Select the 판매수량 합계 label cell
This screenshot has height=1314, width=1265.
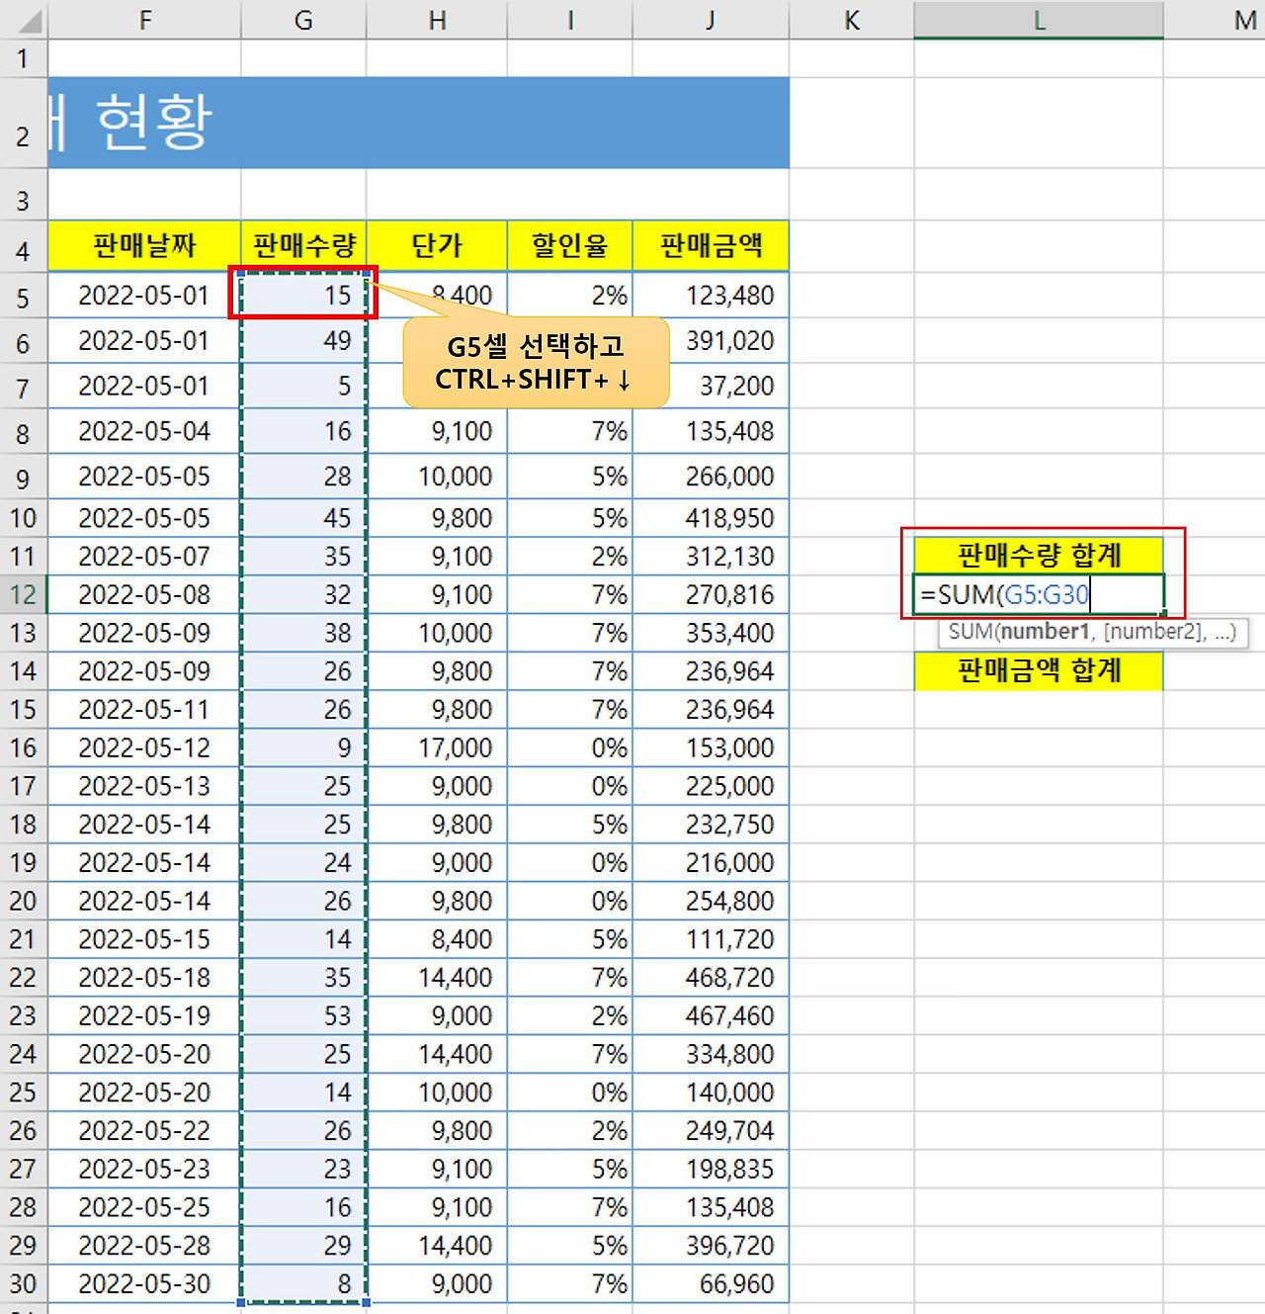[1039, 555]
